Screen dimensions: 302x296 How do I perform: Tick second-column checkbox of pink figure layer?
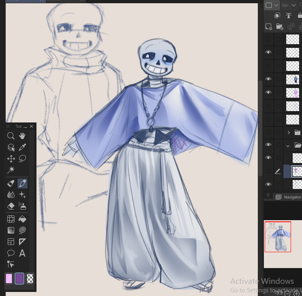[x=278, y=92]
